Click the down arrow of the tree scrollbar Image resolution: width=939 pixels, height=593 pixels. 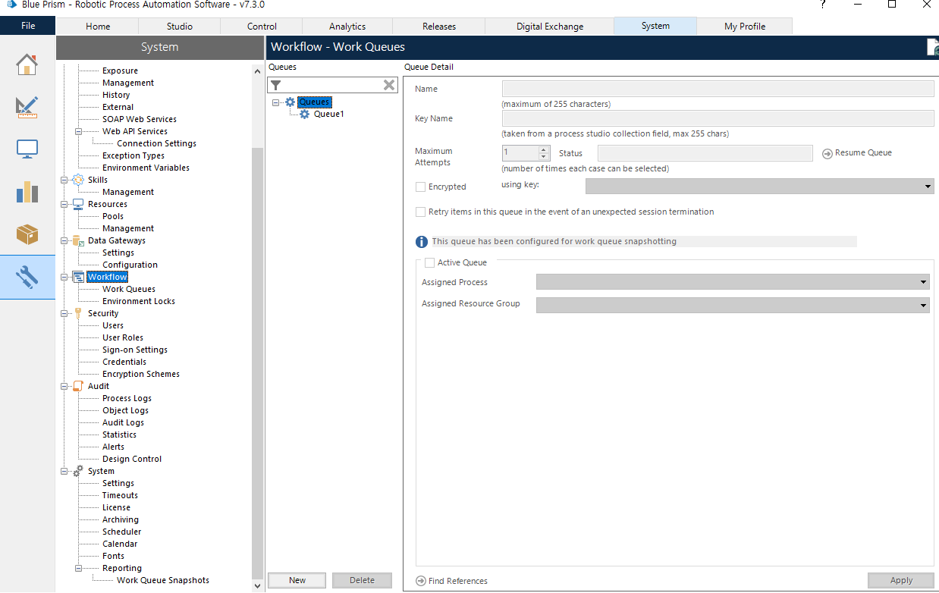(258, 585)
